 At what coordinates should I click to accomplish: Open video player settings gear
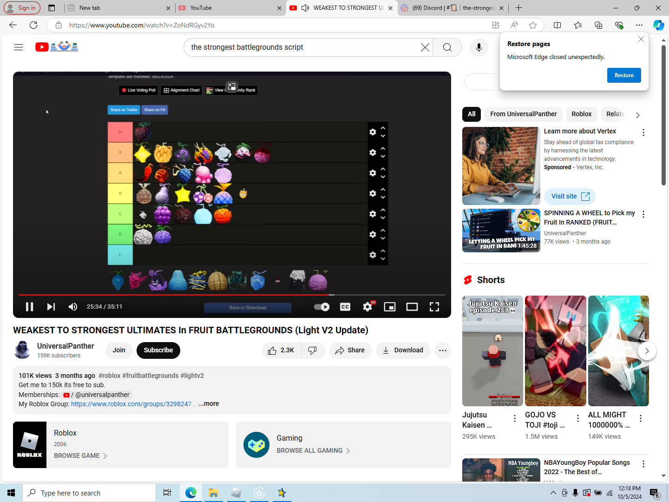point(367,307)
